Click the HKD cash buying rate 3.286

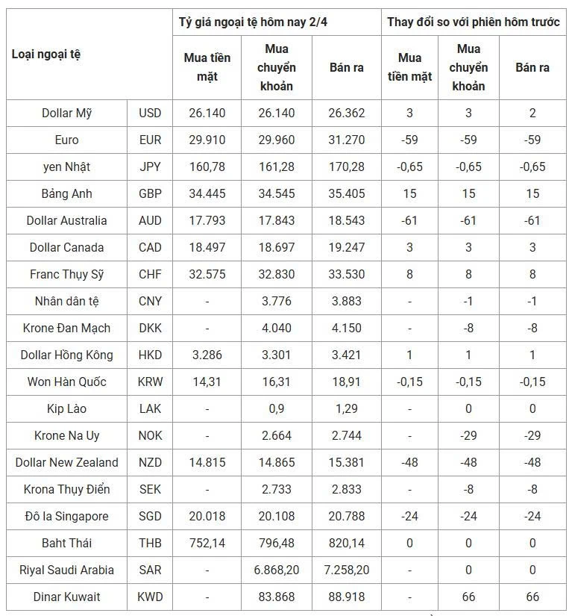pyautogui.click(x=207, y=355)
